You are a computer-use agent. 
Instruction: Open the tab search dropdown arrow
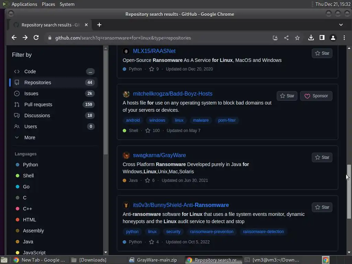(341, 25)
